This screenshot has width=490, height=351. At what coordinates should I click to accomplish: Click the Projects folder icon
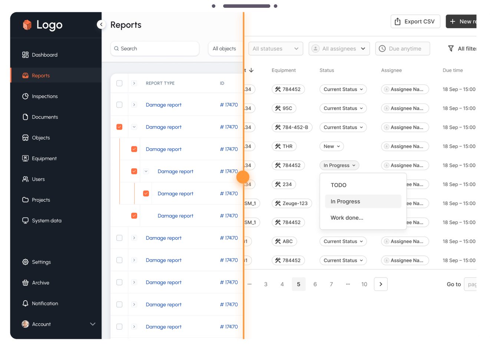coord(25,200)
